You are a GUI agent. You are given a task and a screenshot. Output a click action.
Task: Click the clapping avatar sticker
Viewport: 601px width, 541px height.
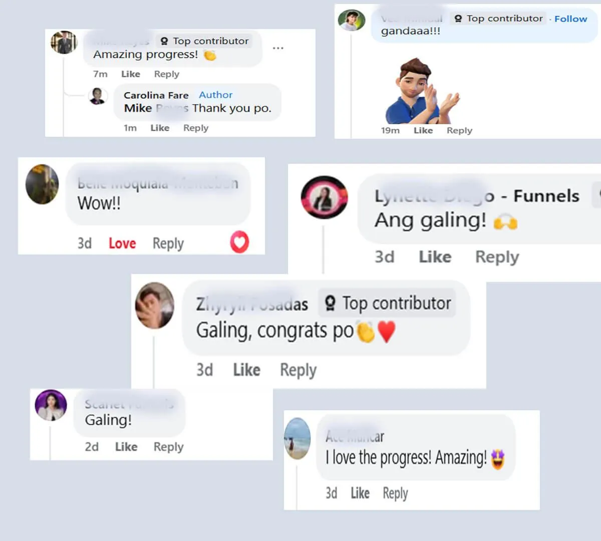pyautogui.click(x=421, y=91)
